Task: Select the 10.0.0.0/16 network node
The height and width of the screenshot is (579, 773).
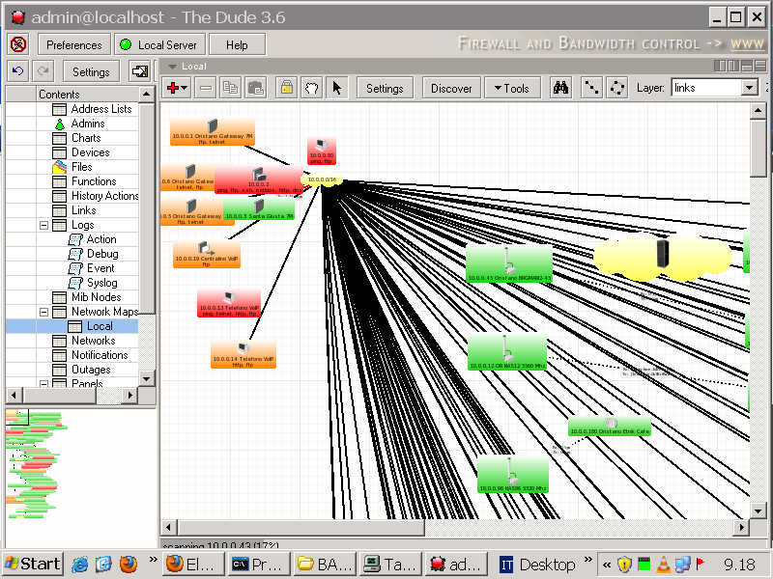Action: coord(322,179)
